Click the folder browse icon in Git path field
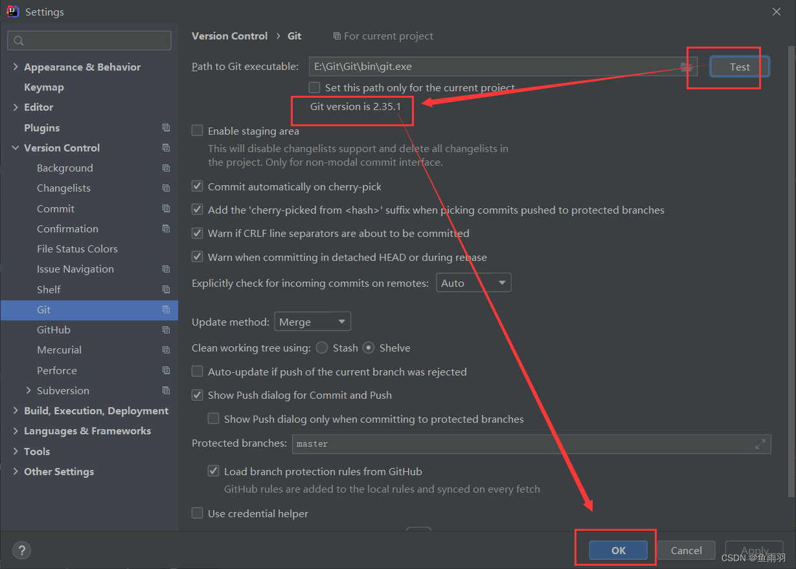Viewport: 796px width, 569px height. click(687, 67)
